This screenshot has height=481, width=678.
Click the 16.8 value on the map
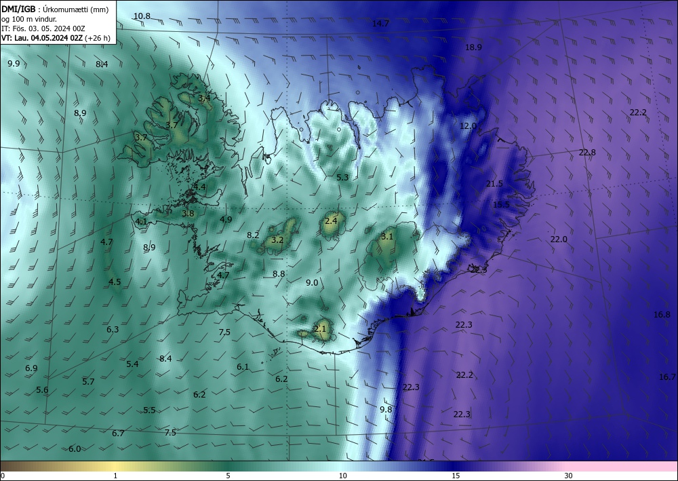[x=662, y=315]
